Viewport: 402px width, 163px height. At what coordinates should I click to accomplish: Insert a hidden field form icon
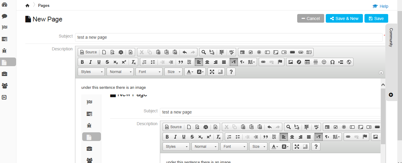point(309,52)
